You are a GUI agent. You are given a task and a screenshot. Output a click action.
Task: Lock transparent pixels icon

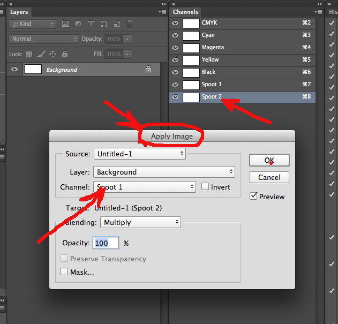tap(29, 54)
